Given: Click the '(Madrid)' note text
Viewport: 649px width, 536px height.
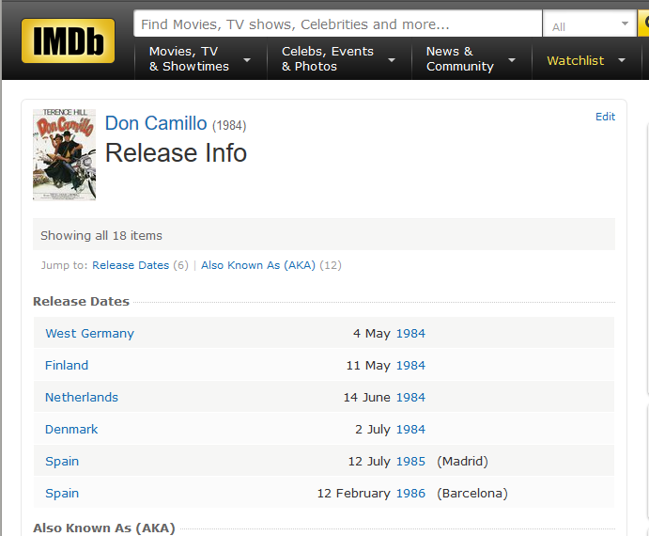Looking at the screenshot, I should point(462,462).
